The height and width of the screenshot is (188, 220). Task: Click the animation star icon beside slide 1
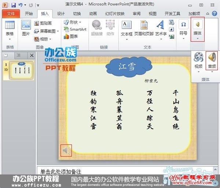(x=6, y=69)
